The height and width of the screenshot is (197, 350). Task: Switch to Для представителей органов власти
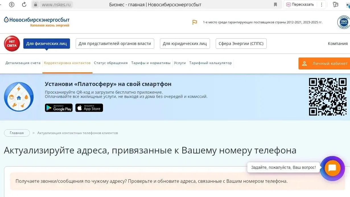coord(115,44)
